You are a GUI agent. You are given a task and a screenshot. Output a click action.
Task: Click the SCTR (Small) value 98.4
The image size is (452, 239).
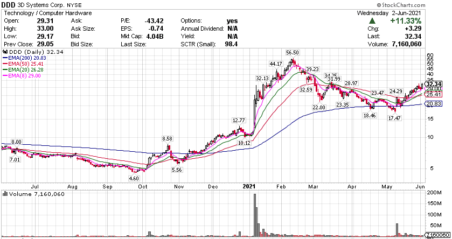click(x=232, y=44)
